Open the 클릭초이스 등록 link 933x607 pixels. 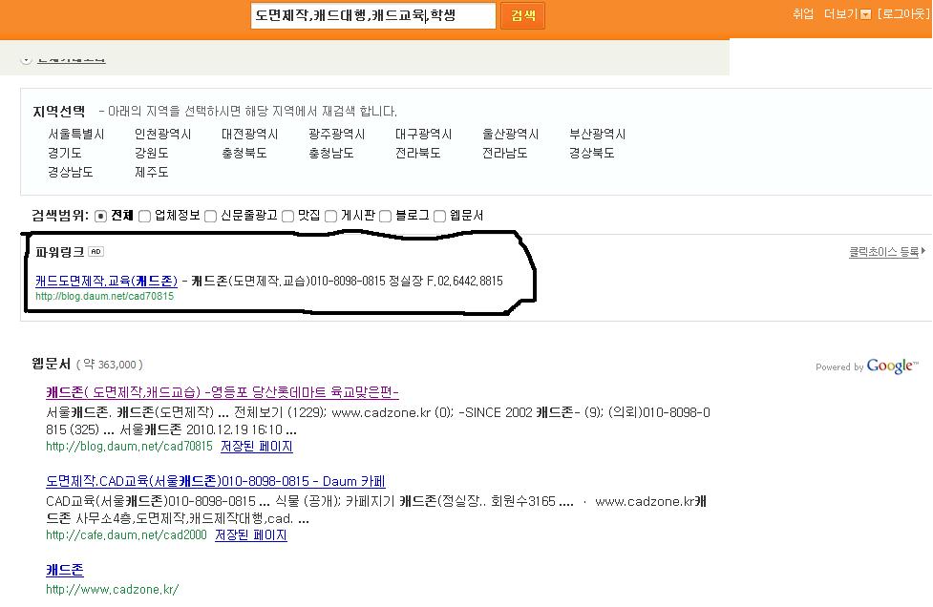(x=886, y=252)
